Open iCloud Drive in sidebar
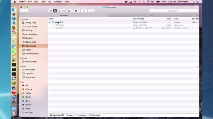The height and width of the screenshot is (119, 213). coord(31,26)
